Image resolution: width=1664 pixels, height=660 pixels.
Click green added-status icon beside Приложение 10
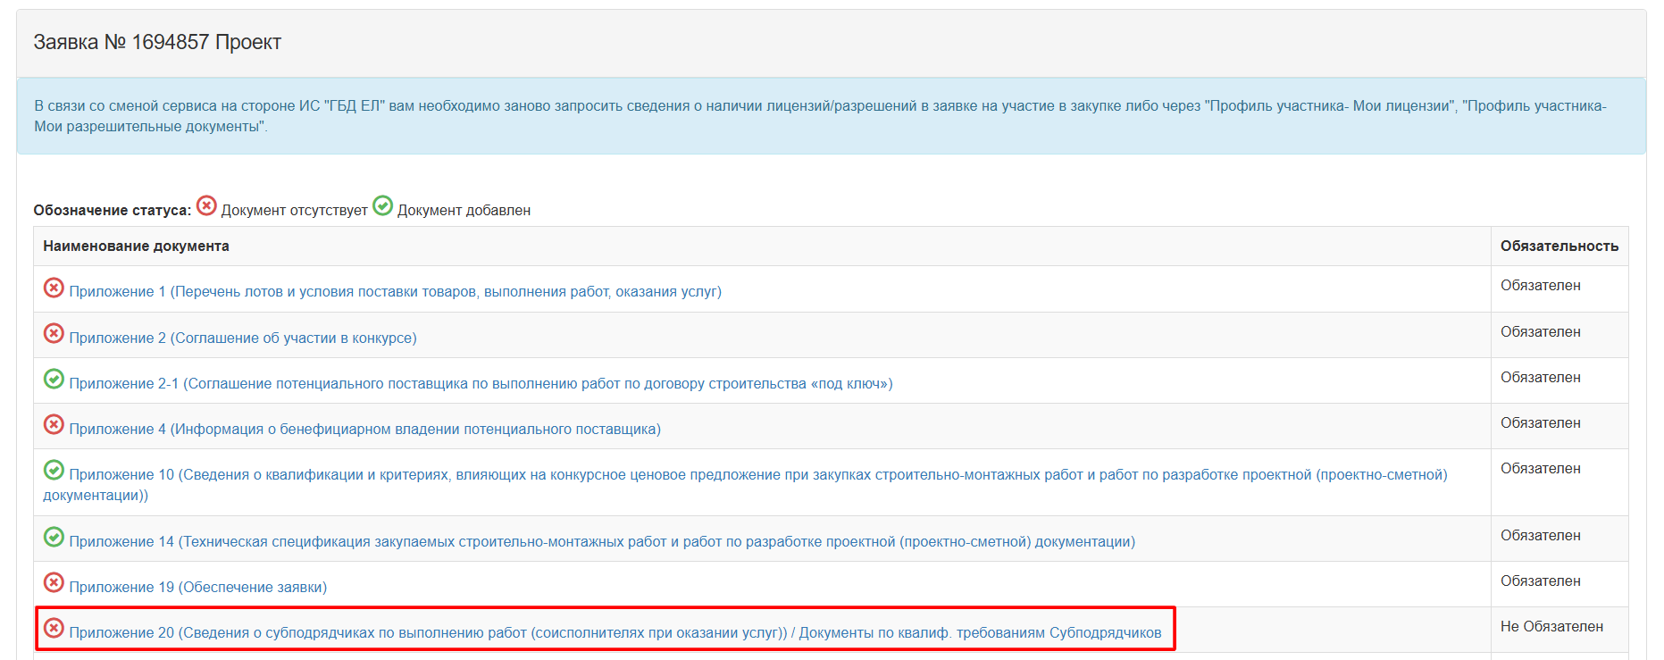tap(54, 470)
